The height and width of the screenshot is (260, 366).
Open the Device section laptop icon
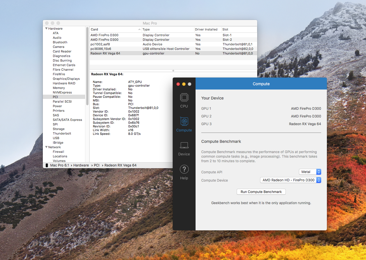click(184, 145)
